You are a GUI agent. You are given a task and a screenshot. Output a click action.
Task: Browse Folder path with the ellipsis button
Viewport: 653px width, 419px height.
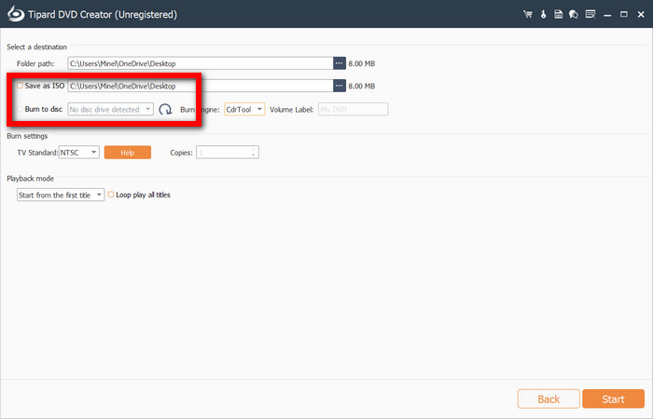click(x=340, y=63)
